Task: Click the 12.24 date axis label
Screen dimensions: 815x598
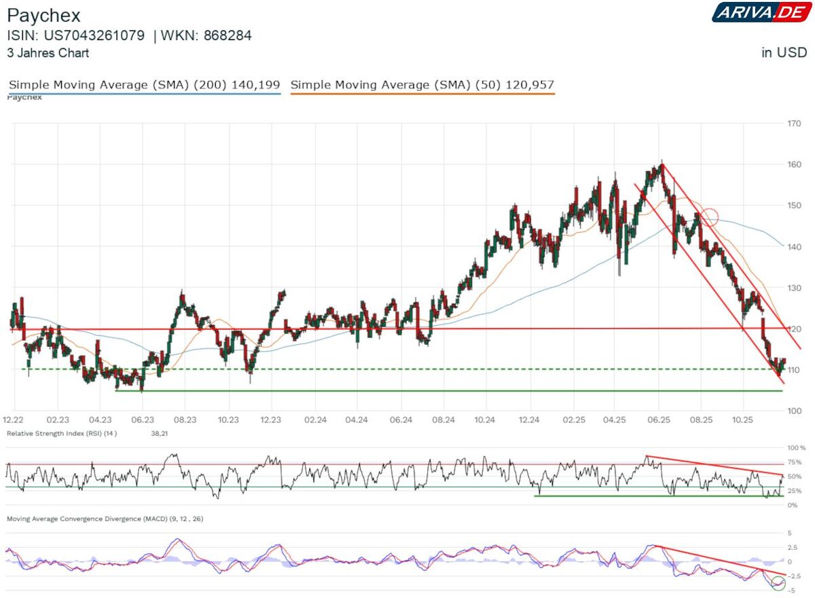Action: (x=529, y=421)
